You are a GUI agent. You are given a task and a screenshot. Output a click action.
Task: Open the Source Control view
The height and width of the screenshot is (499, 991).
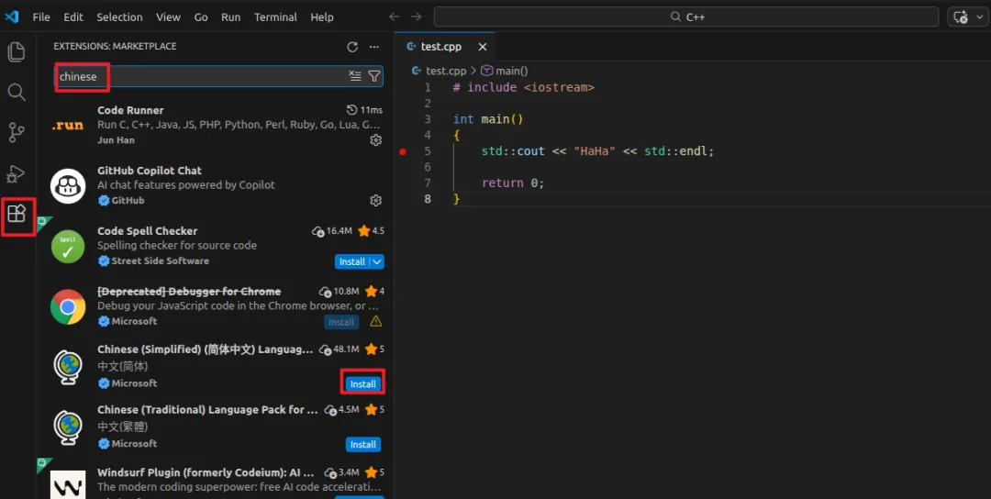click(17, 133)
